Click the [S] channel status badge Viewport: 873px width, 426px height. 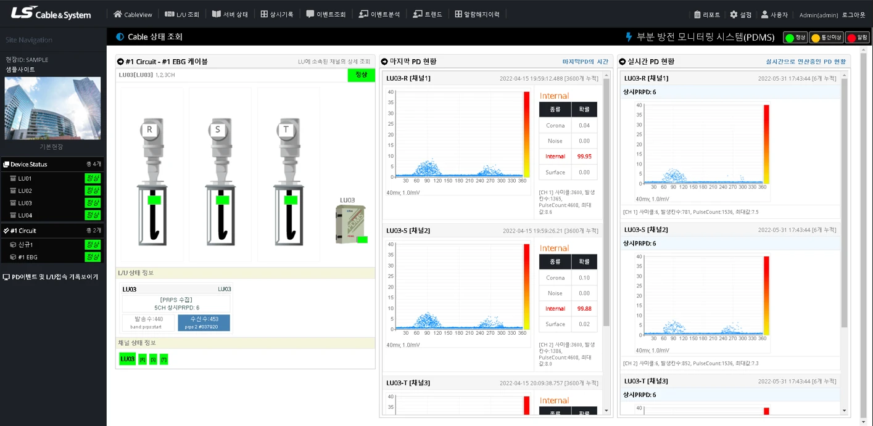pyautogui.click(x=153, y=359)
